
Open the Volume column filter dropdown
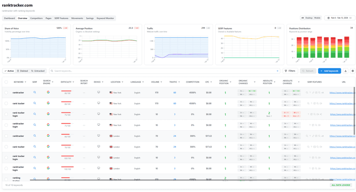point(161,82)
